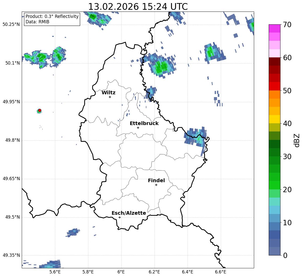Screen dimensions: 303x277
Task: Click the 49.35°N latitude label
Action: [x=11, y=255]
